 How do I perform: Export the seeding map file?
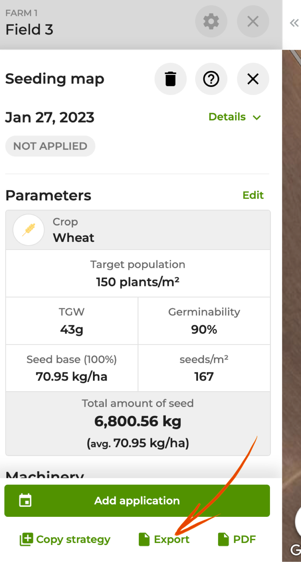172,539
